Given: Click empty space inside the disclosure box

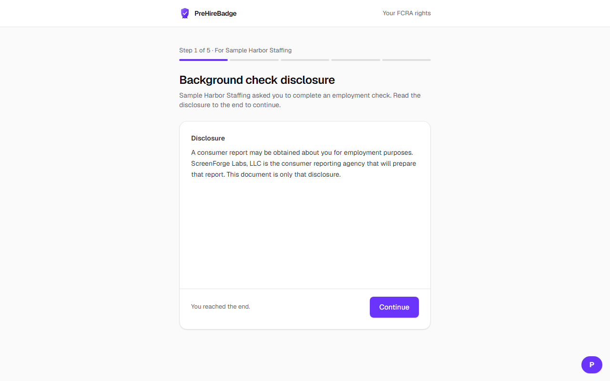Looking at the screenshot, I should (305, 233).
